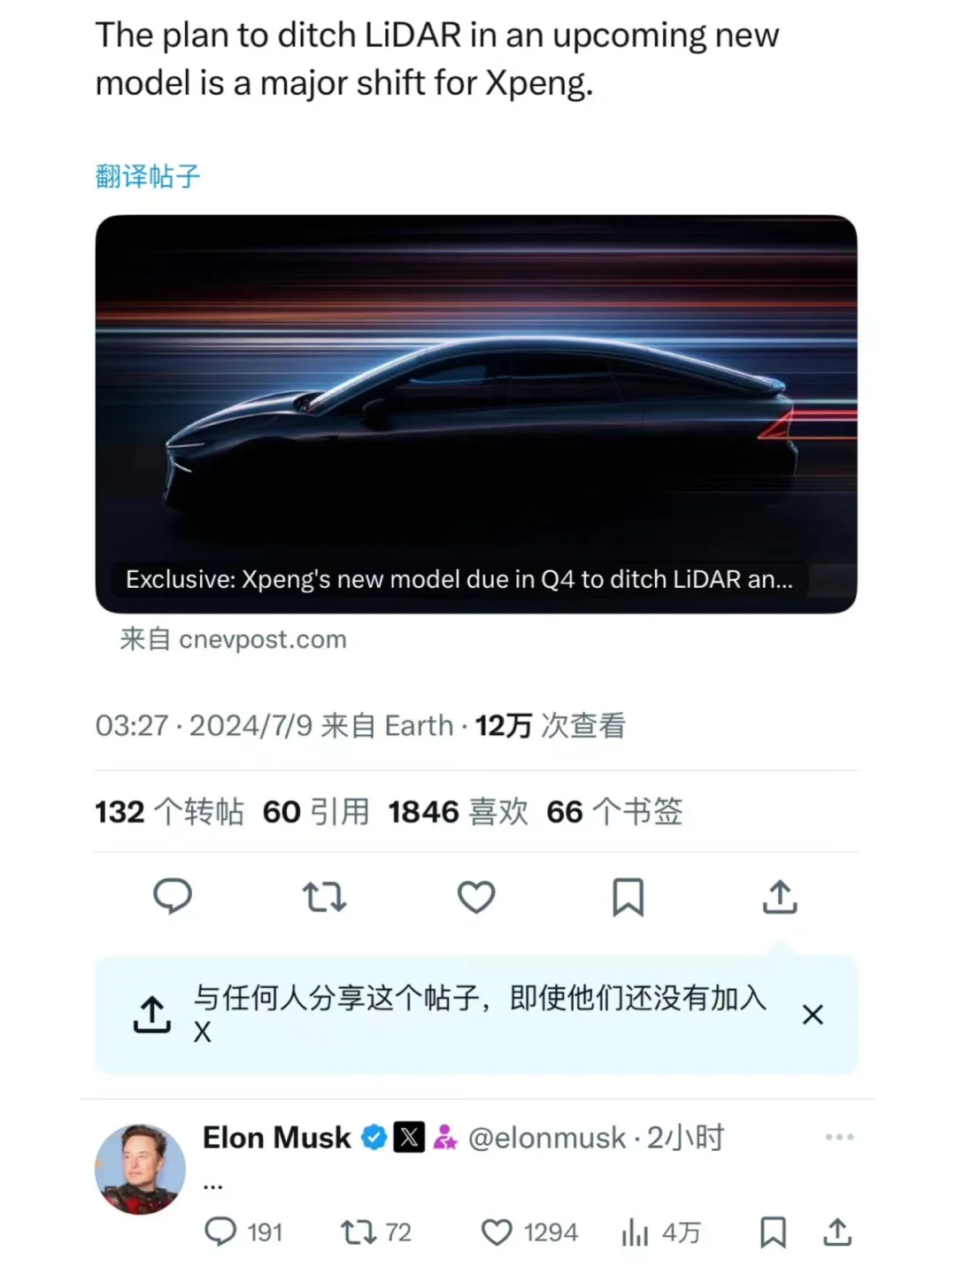This screenshot has height=1275, width=956.
Task: Open share icon for main post
Action: click(780, 896)
